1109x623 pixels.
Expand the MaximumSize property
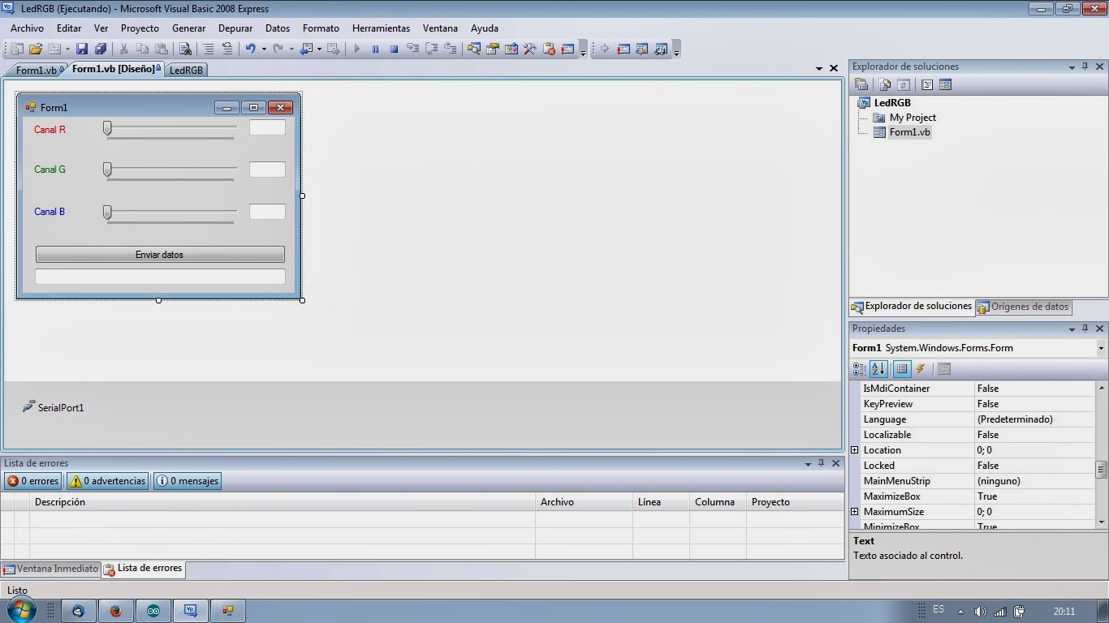tap(854, 512)
